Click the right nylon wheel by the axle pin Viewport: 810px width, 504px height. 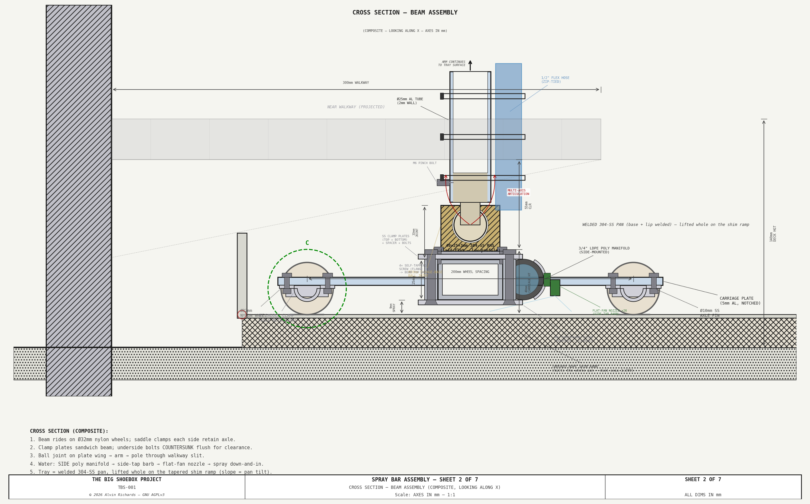(633, 288)
